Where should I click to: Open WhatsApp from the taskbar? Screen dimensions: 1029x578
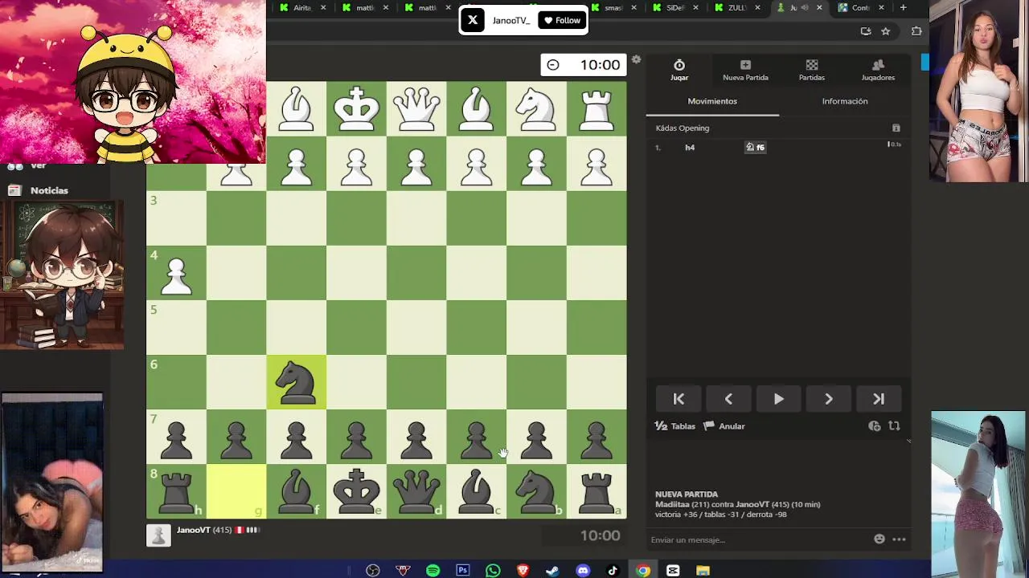click(493, 571)
